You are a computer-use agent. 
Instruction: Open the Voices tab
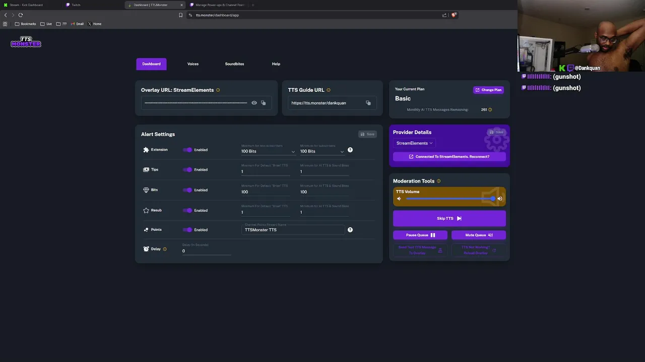[x=193, y=64]
